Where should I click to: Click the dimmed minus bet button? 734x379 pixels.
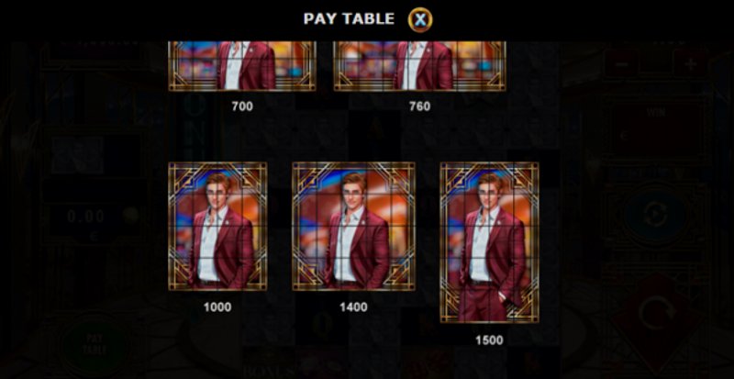point(621,64)
